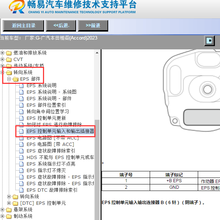
Task: Expand the lower 转向系统 subfolder
Action: [9, 196]
